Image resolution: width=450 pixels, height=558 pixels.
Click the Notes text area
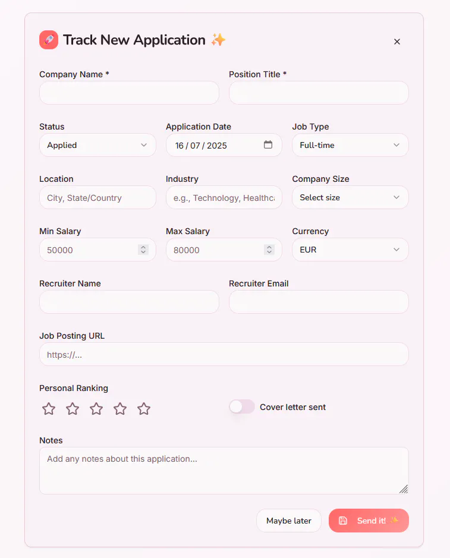pos(224,471)
